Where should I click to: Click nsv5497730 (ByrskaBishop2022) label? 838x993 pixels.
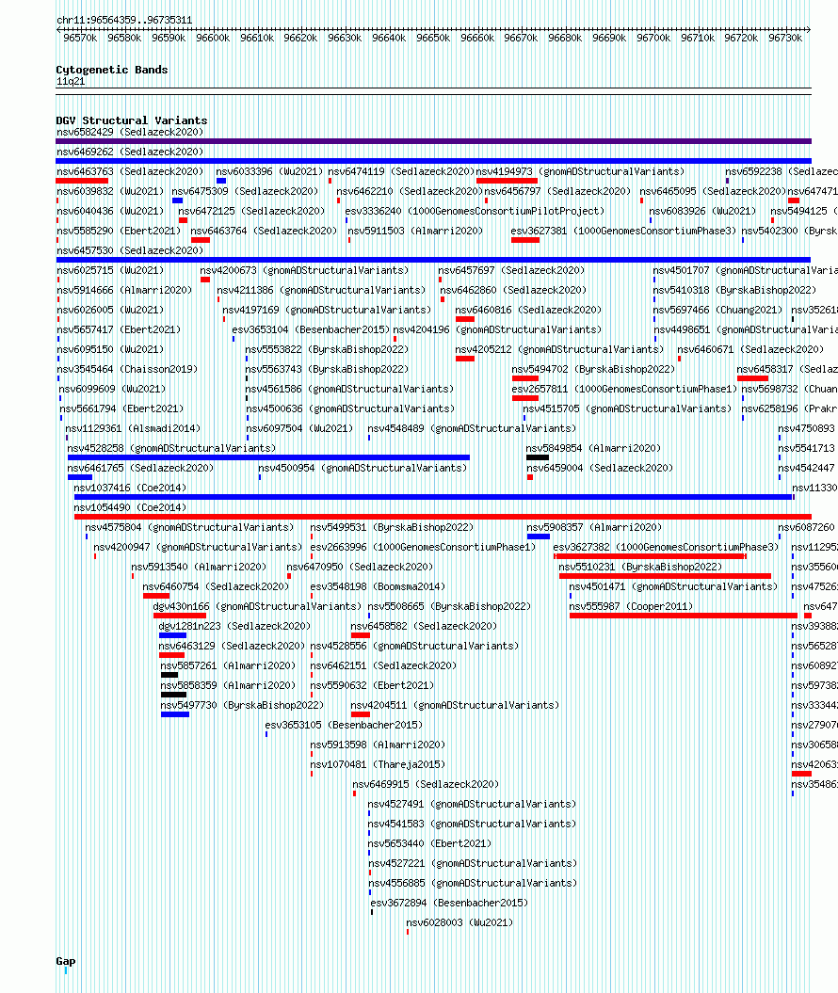(x=242, y=706)
